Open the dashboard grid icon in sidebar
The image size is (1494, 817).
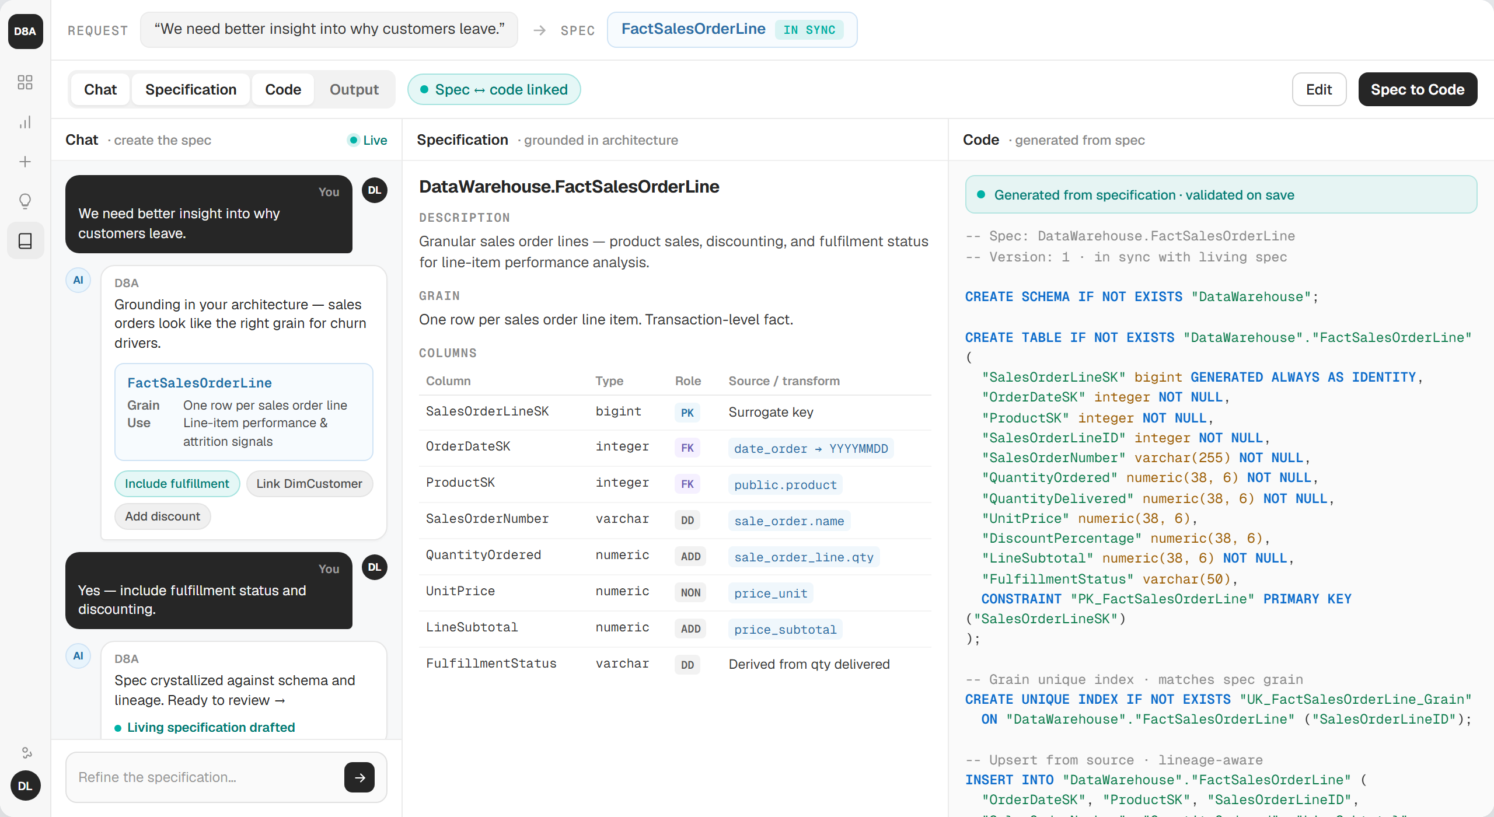pyautogui.click(x=25, y=82)
